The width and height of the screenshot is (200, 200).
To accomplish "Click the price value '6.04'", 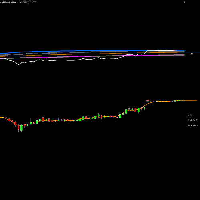I will tap(190, 116).
